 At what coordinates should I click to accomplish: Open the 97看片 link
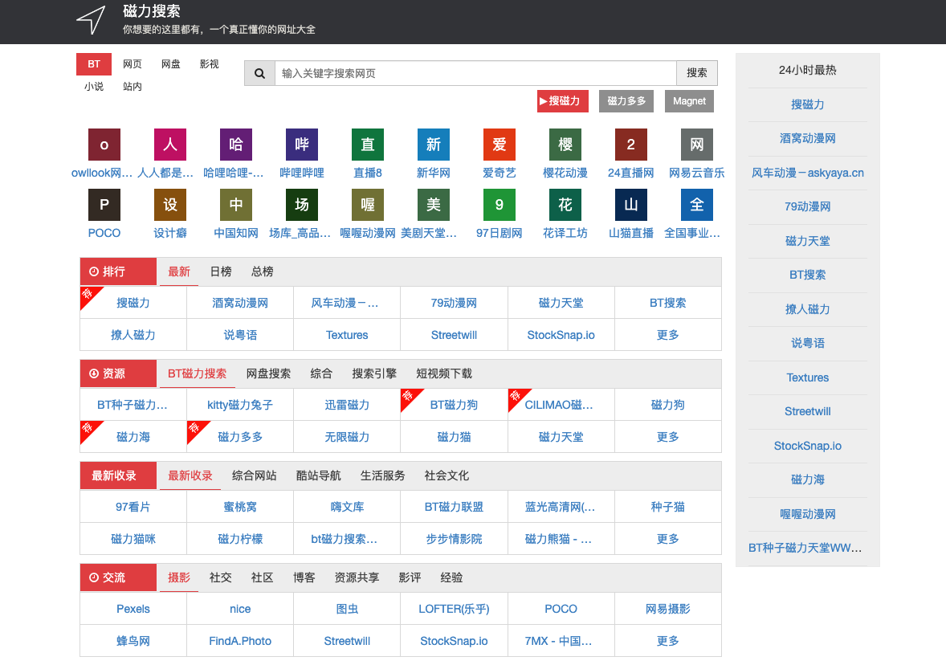point(133,507)
